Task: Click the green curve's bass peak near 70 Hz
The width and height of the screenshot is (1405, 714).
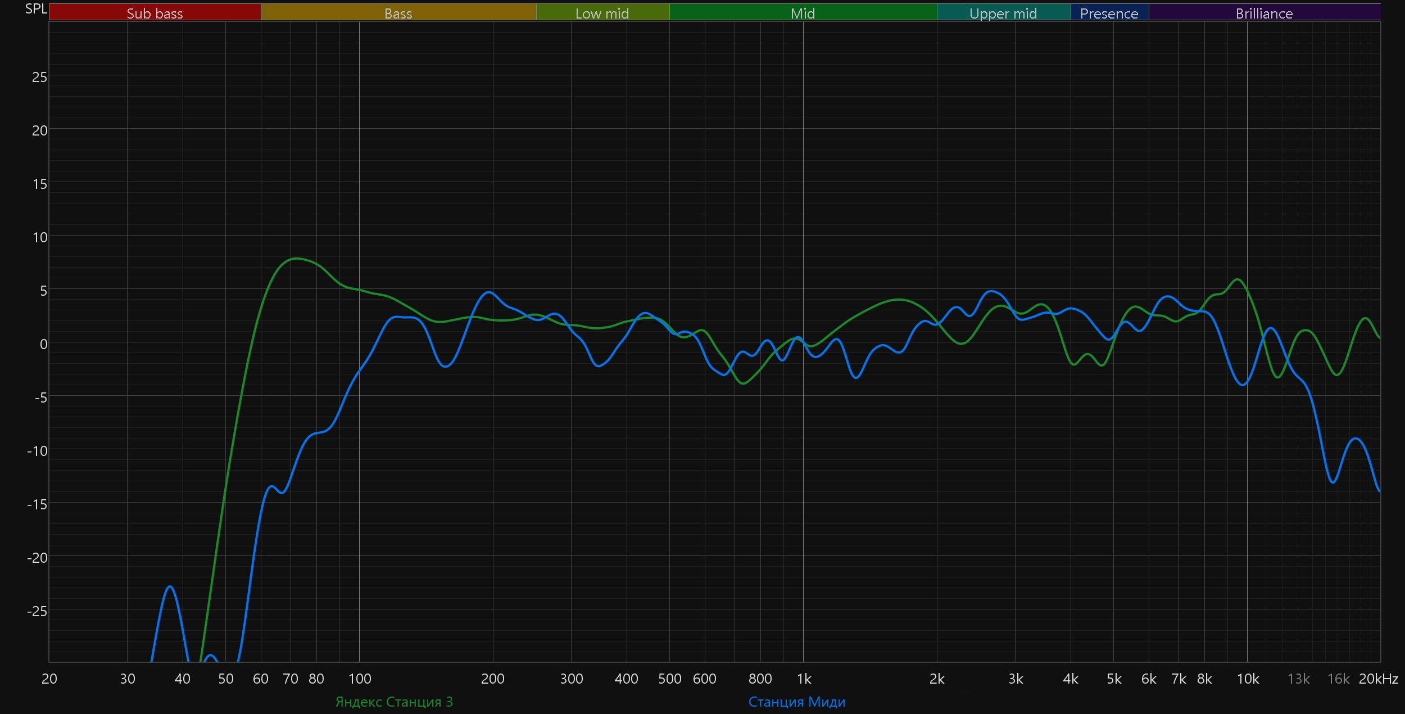Action: pyautogui.click(x=296, y=259)
